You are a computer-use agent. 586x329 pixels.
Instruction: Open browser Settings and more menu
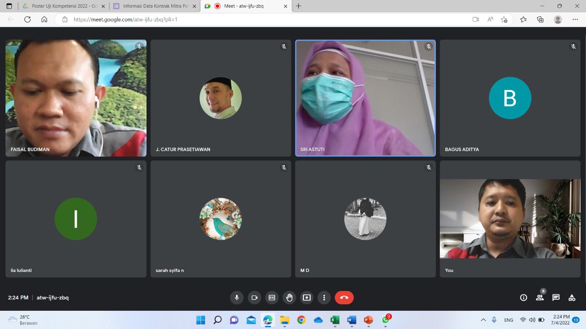[x=575, y=19]
